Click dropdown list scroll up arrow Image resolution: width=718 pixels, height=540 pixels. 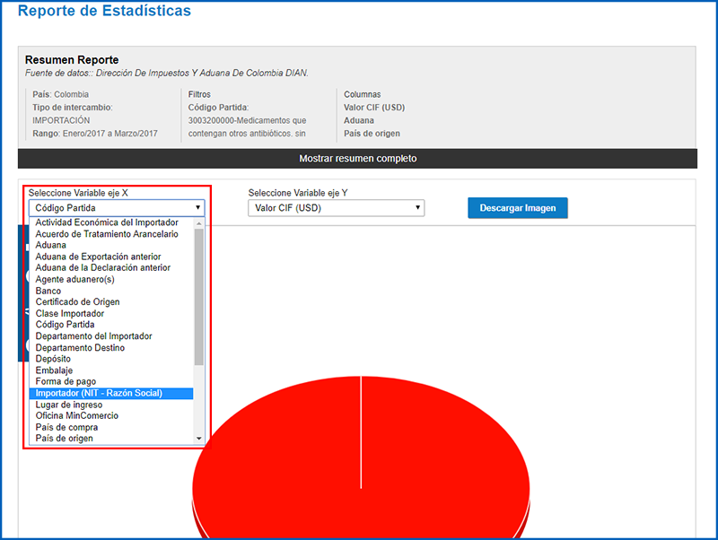click(x=198, y=223)
